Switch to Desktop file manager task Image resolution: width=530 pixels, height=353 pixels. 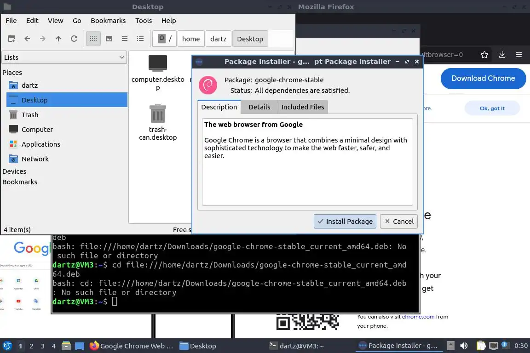coord(198,346)
